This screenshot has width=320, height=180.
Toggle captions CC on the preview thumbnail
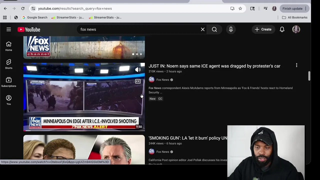click(138, 81)
